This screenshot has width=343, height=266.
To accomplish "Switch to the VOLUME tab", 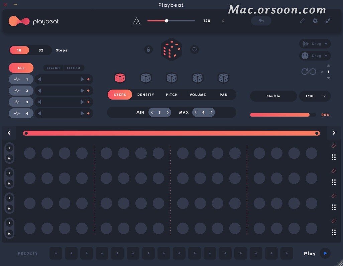I will 198,95.
